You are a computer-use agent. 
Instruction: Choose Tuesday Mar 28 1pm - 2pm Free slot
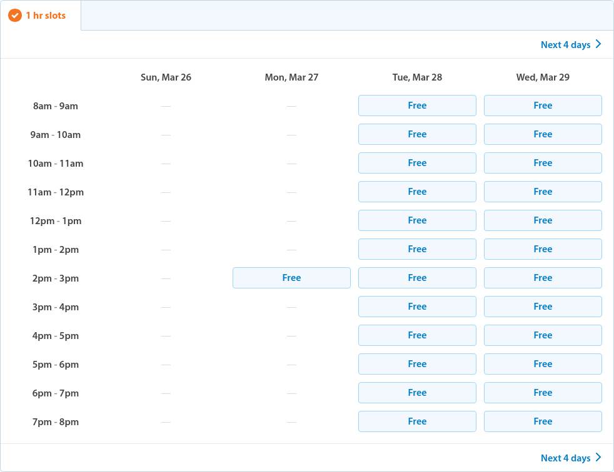pyautogui.click(x=417, y=249)
